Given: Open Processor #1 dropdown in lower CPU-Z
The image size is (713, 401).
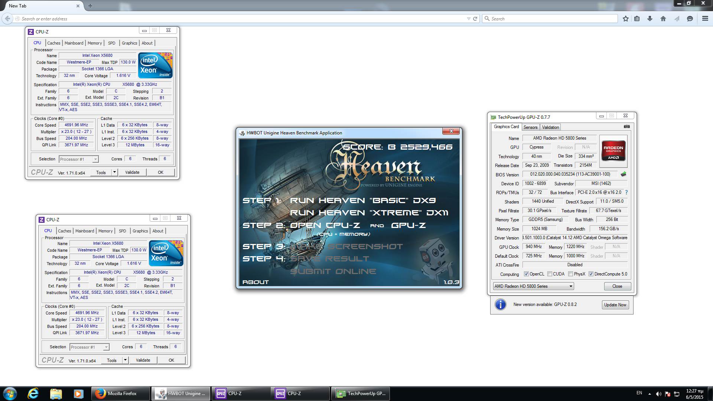Looking at the screenshot, I should [x=89, y=347].
